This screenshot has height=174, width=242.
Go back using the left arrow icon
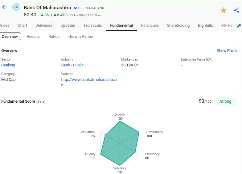[5, 7]
